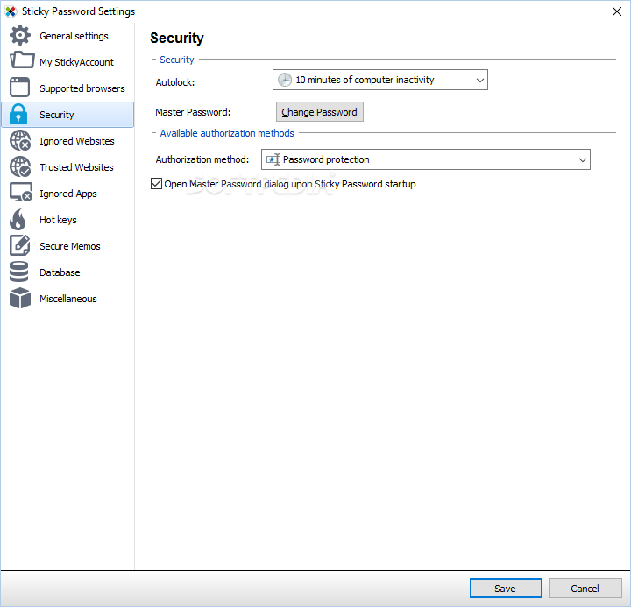Click the Database stack icon
Screen dimensions: 631x607
[19, 272]
